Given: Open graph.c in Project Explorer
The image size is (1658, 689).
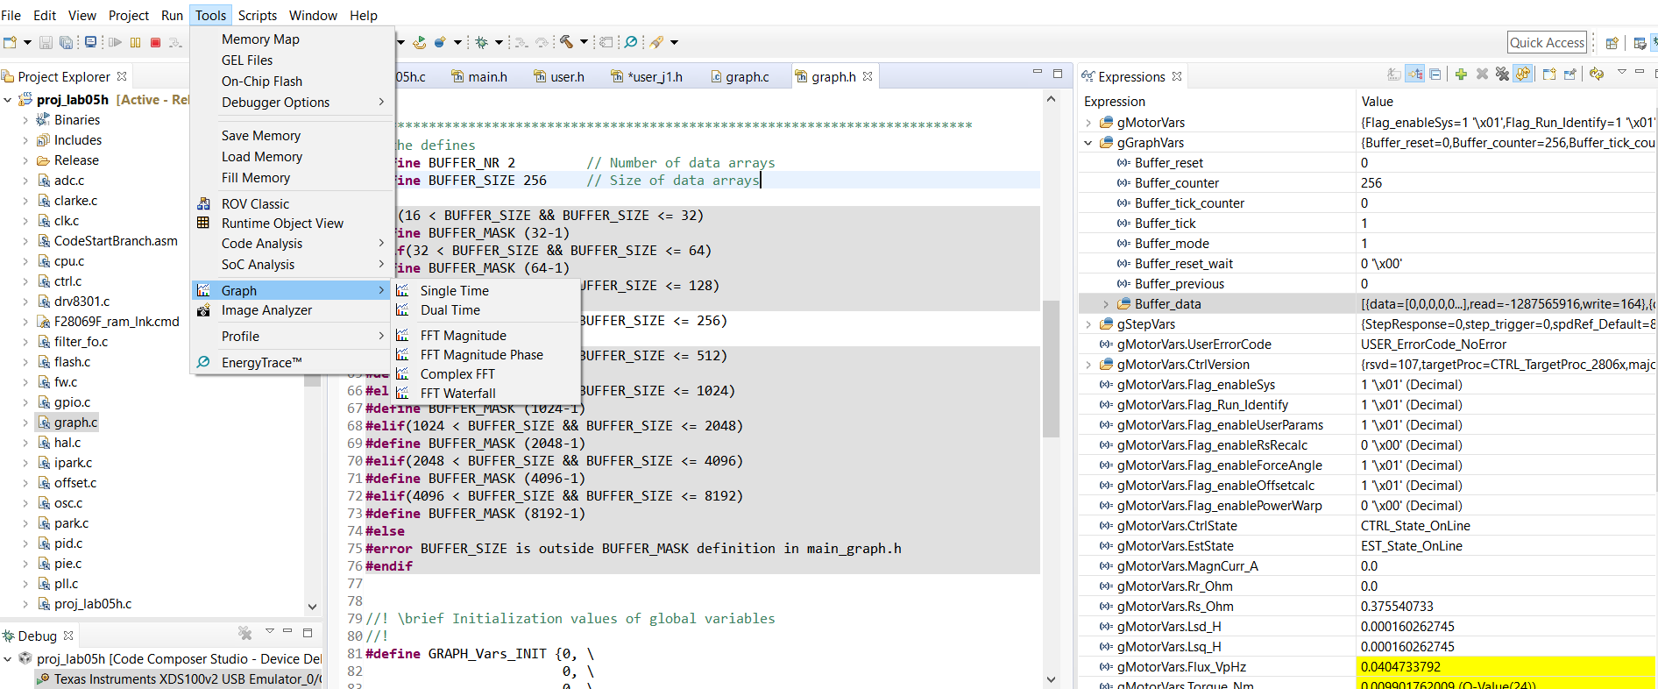Looking at the screenshot, I should coord(75,423).
